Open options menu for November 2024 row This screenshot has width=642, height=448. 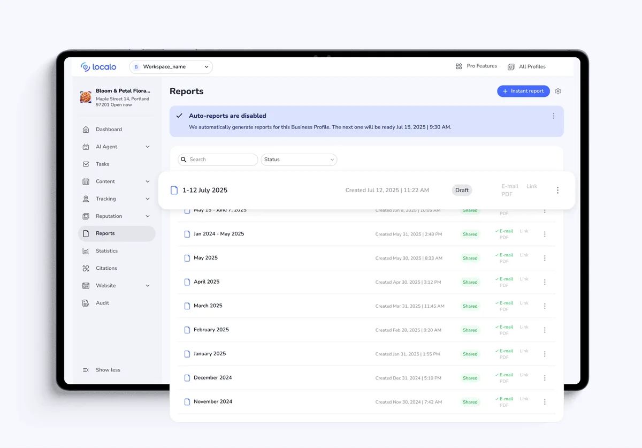545,402
